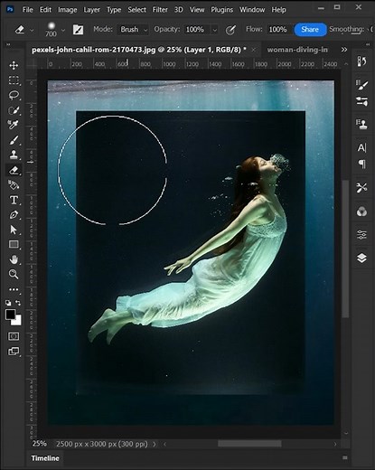This screenshot has width=375, height=470.
Task: Select the Type tool
Action: 14,200
